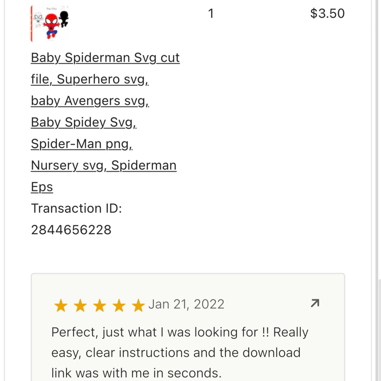
Task: Click the "Nursery svg, Spiderman" link line
Action: pos(104,165)
